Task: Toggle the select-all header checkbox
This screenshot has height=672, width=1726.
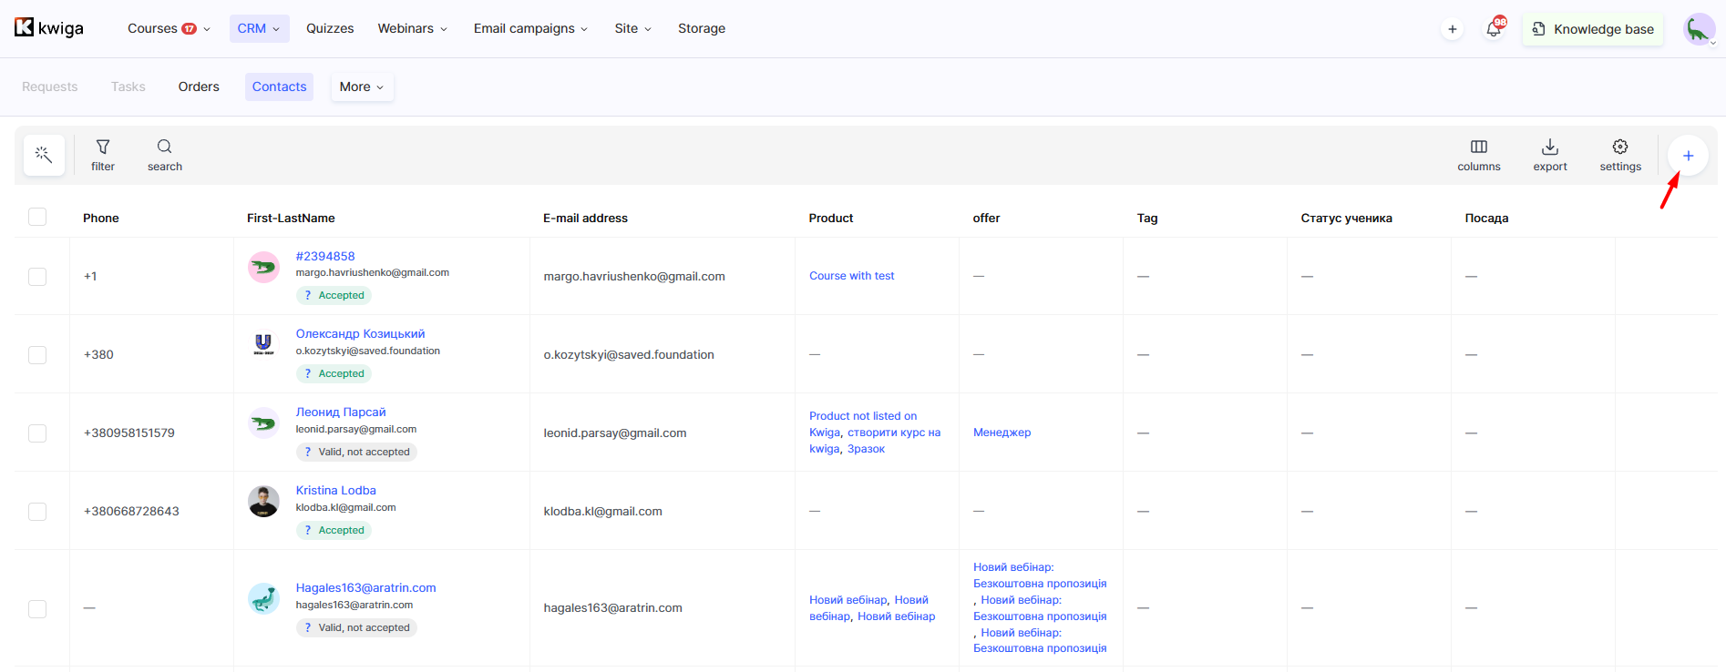Action: (x=37, y=217)
